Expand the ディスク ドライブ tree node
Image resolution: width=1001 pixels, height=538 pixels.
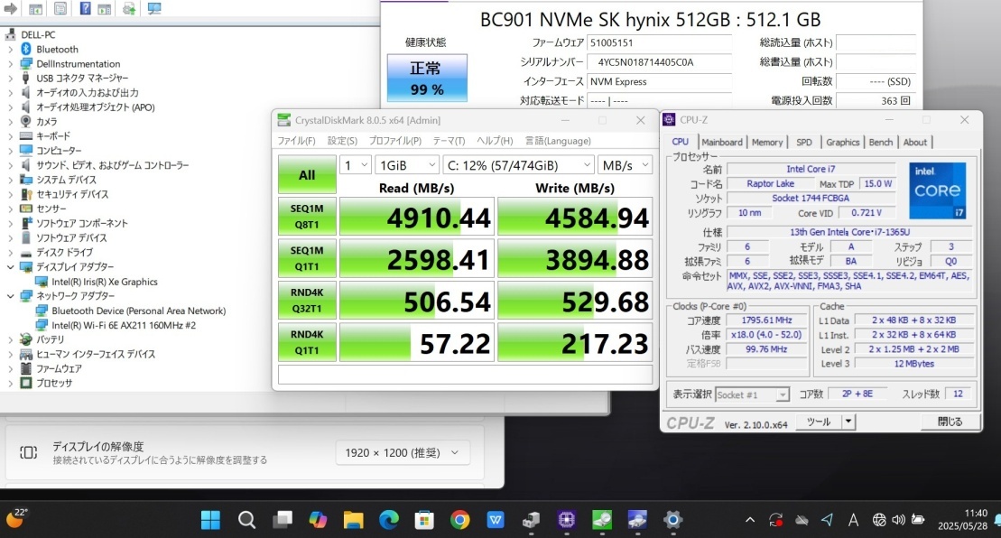coord(10,252)
